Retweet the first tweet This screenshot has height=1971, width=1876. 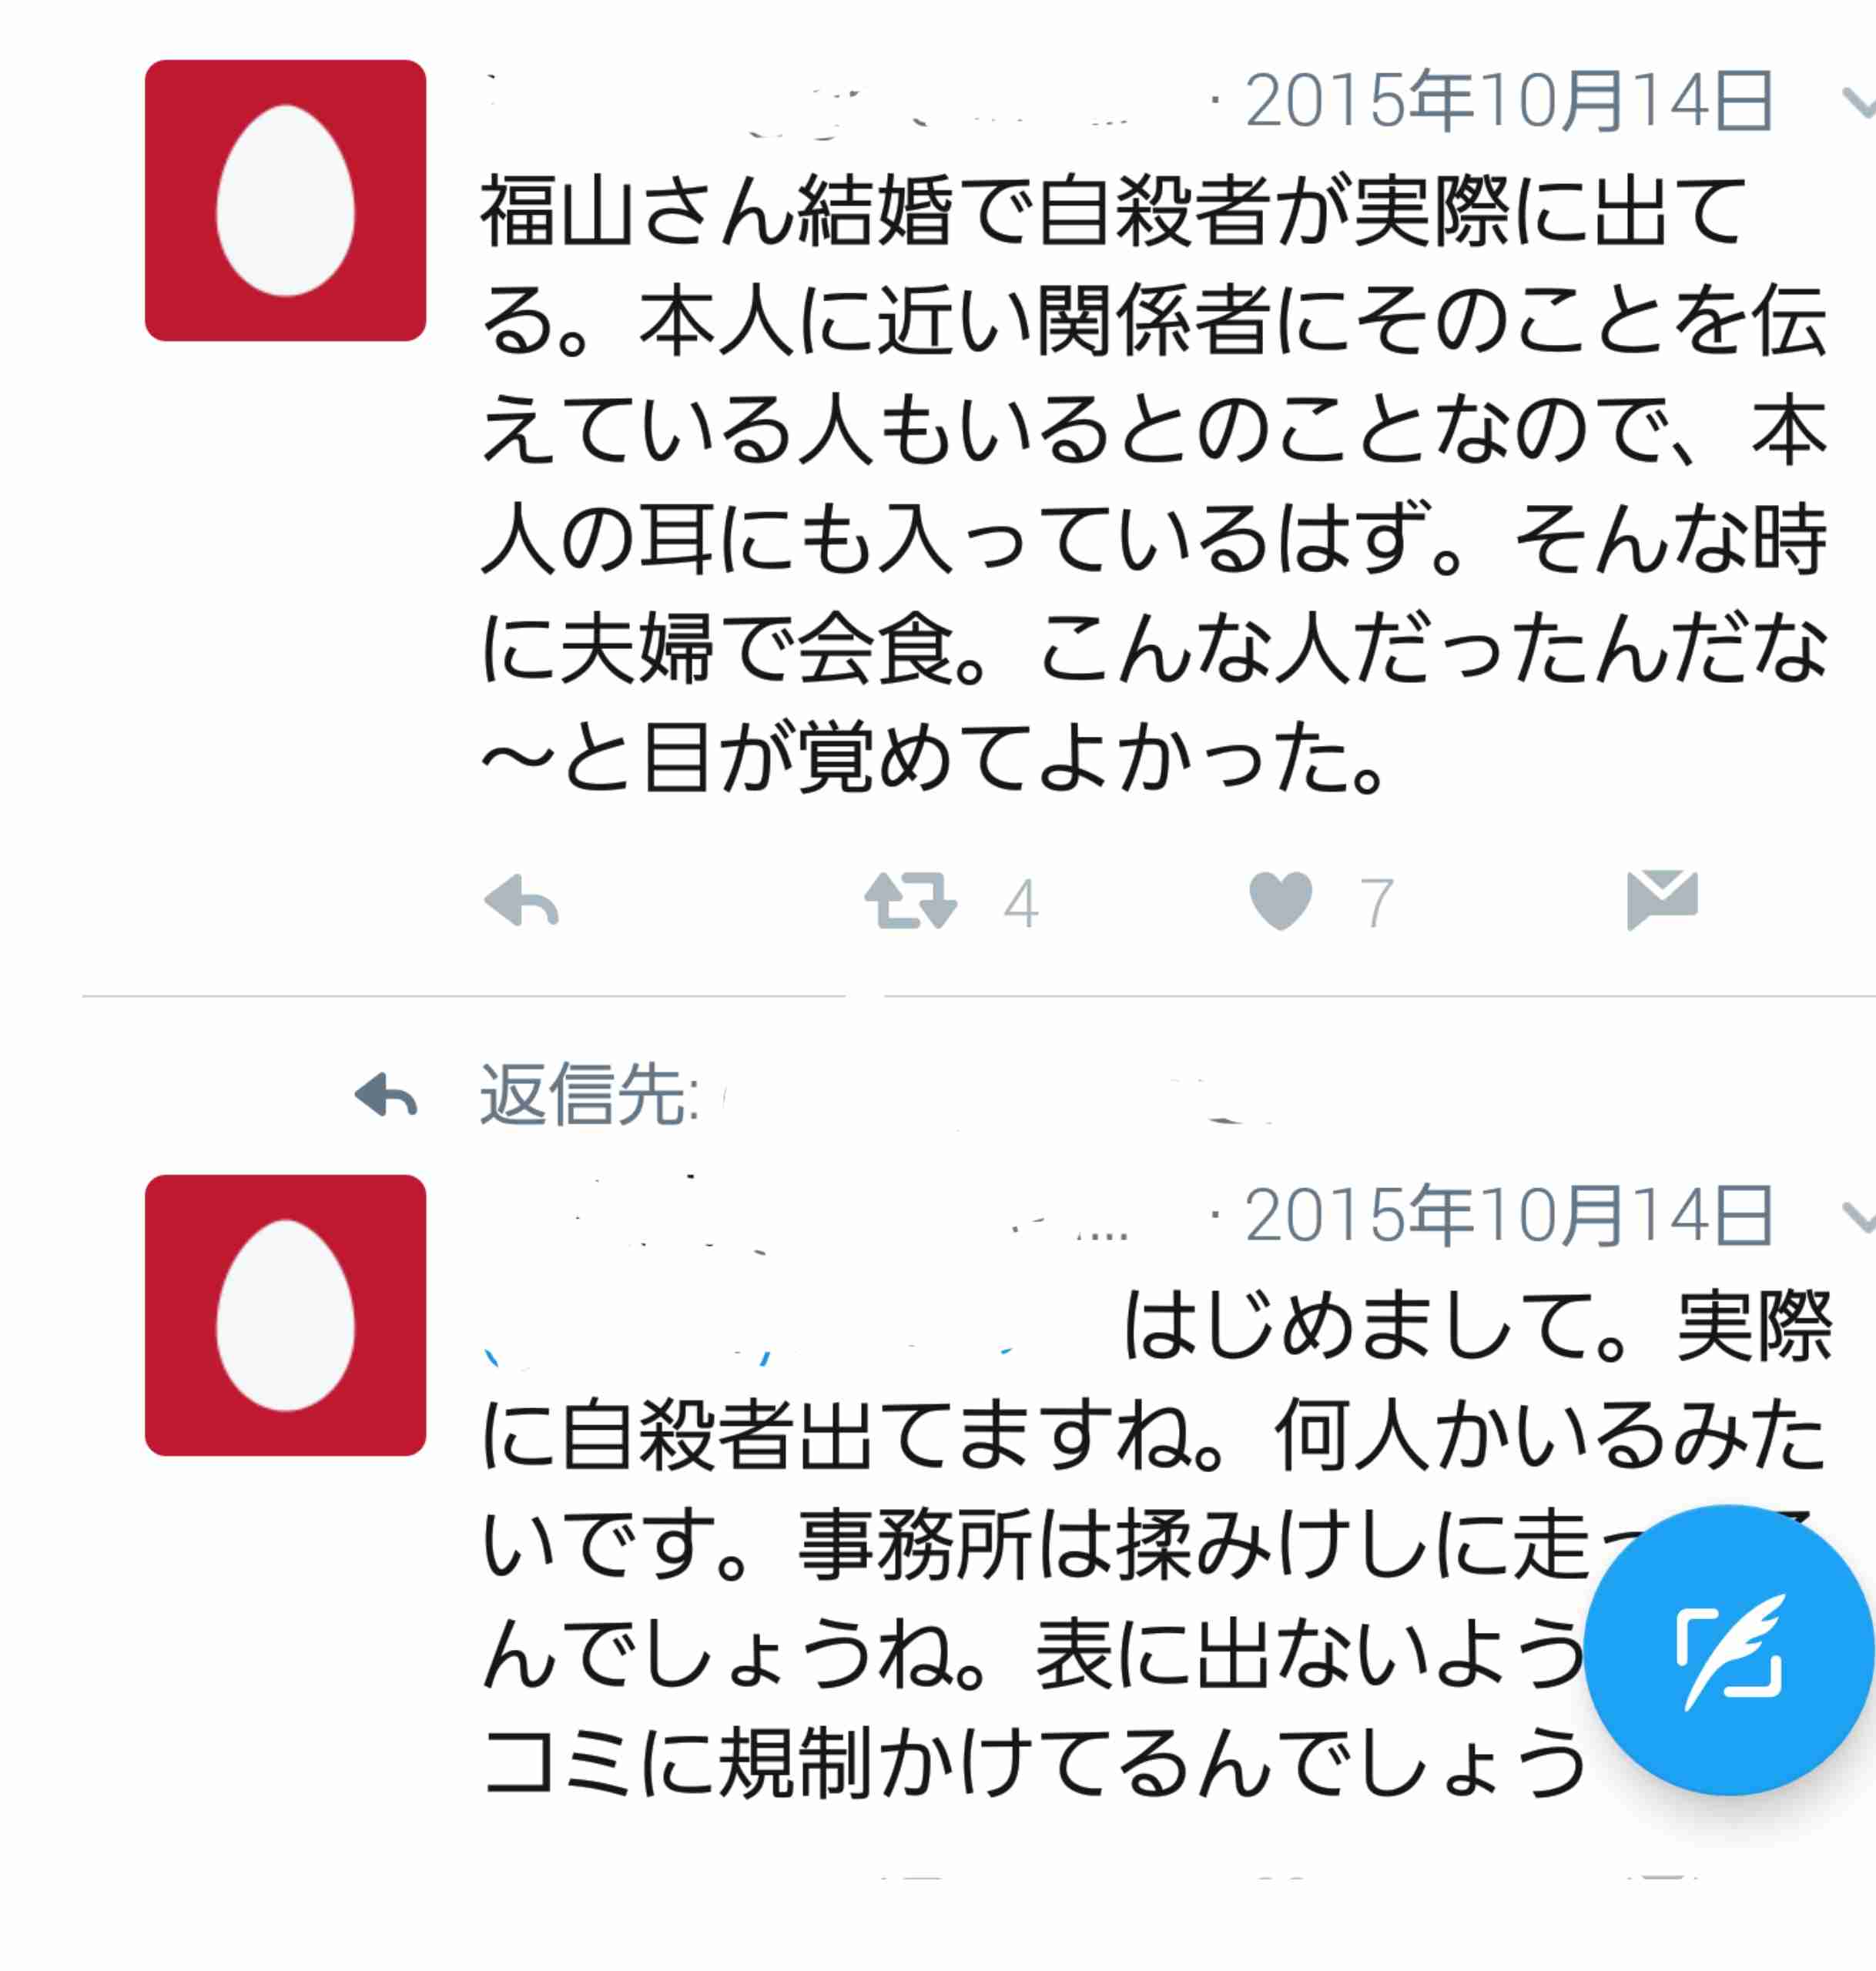911,902
